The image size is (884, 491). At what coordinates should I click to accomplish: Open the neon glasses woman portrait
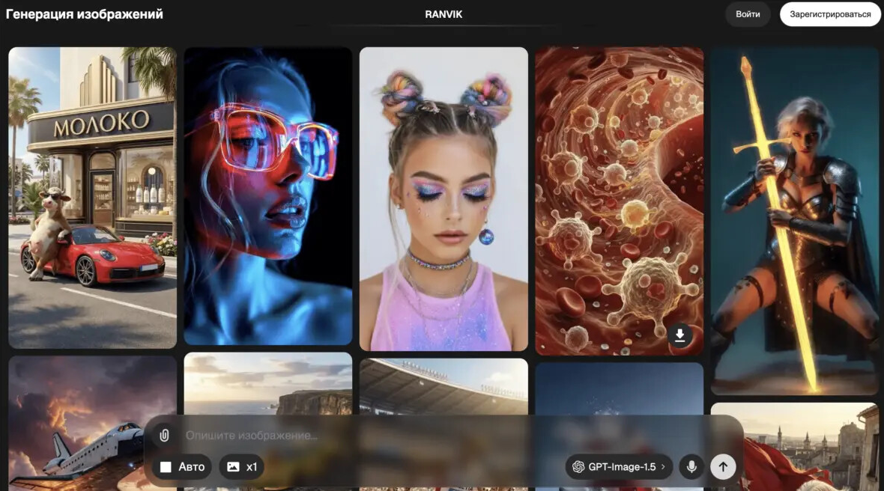click(267, 196)
